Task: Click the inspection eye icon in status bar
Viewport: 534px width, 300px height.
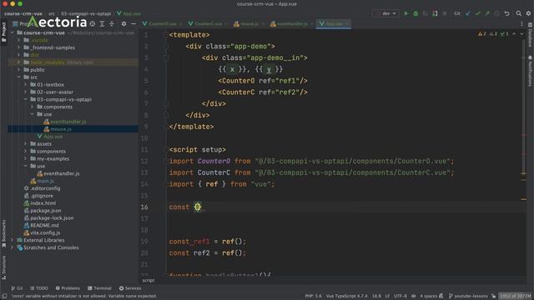Action: click(413, 296)
